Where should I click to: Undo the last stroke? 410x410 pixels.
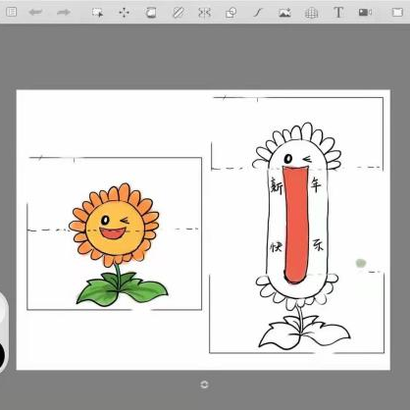coord(35,13)
